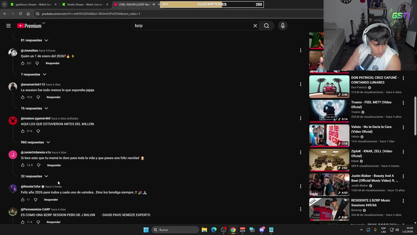Switch to gastilouno Stream tab
The width and height of the screenshot is (417, 235).
click(34, 5)
